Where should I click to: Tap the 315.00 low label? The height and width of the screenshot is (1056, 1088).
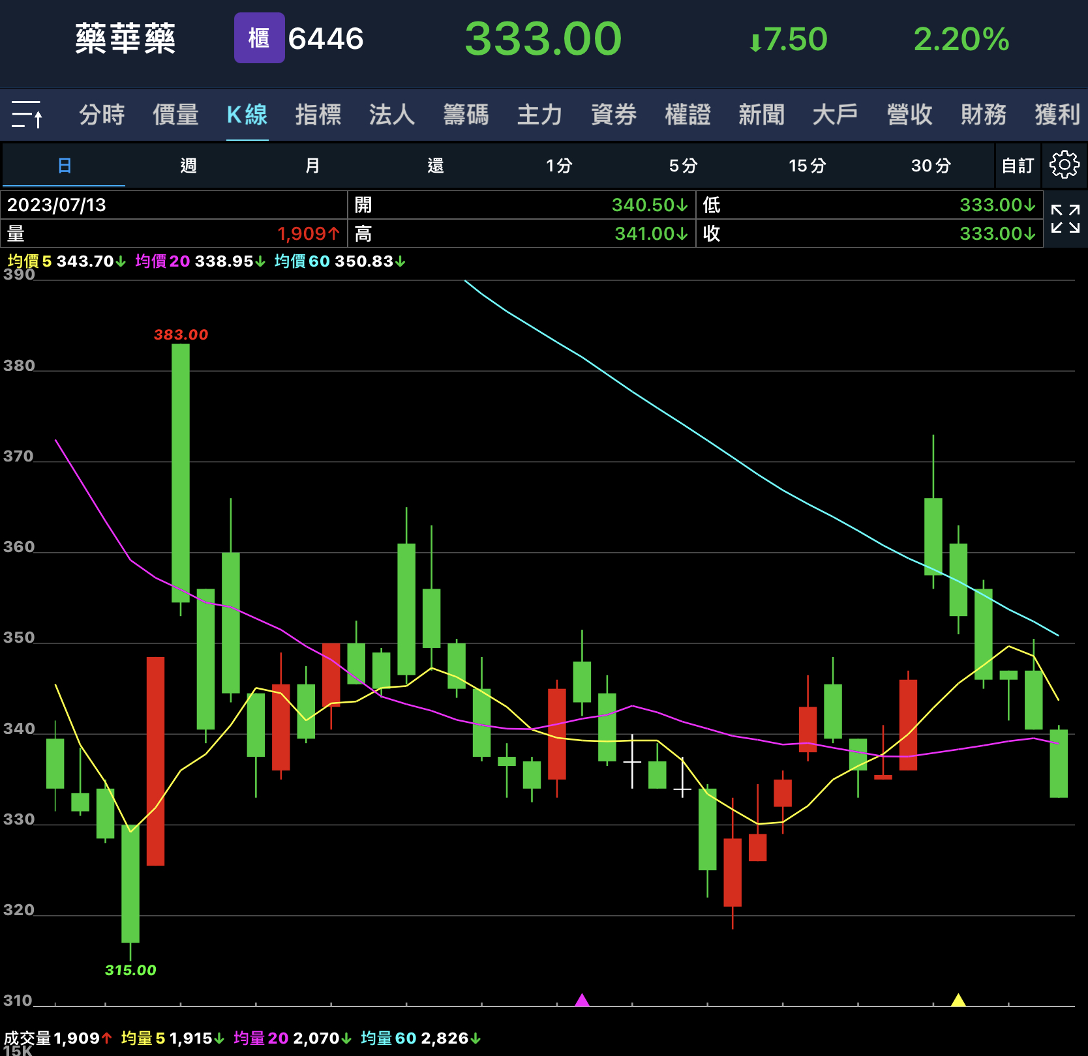[x=130, y=970]
